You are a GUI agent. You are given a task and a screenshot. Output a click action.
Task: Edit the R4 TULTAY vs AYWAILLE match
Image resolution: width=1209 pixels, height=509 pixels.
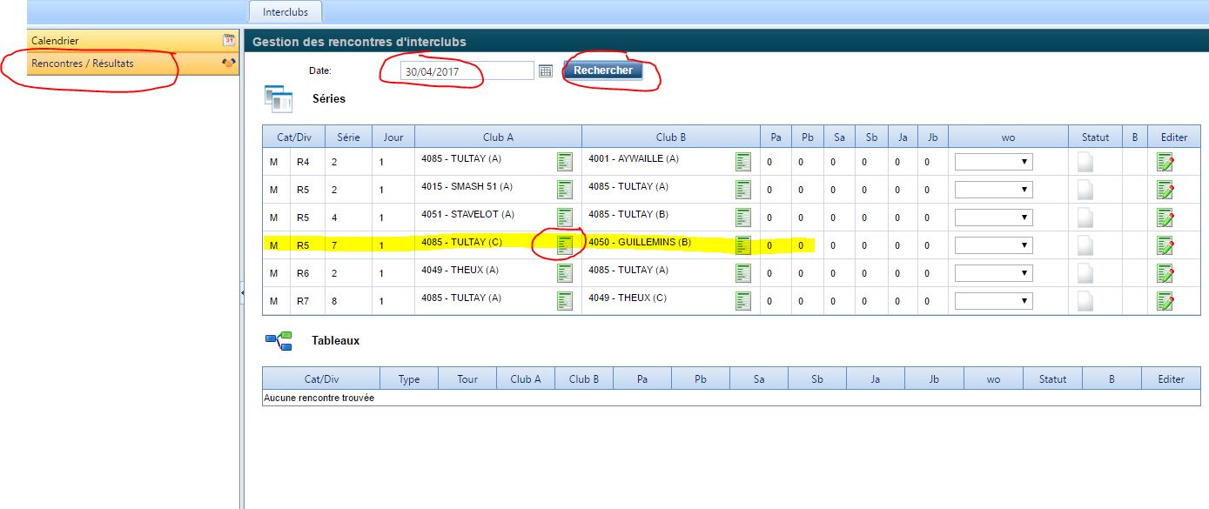pos(1165,162)
